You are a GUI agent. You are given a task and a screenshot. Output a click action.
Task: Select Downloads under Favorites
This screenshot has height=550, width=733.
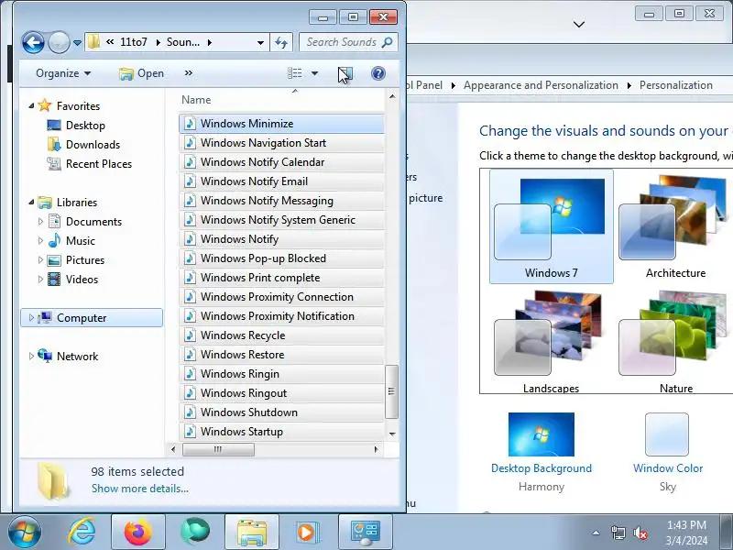[93, 145]
